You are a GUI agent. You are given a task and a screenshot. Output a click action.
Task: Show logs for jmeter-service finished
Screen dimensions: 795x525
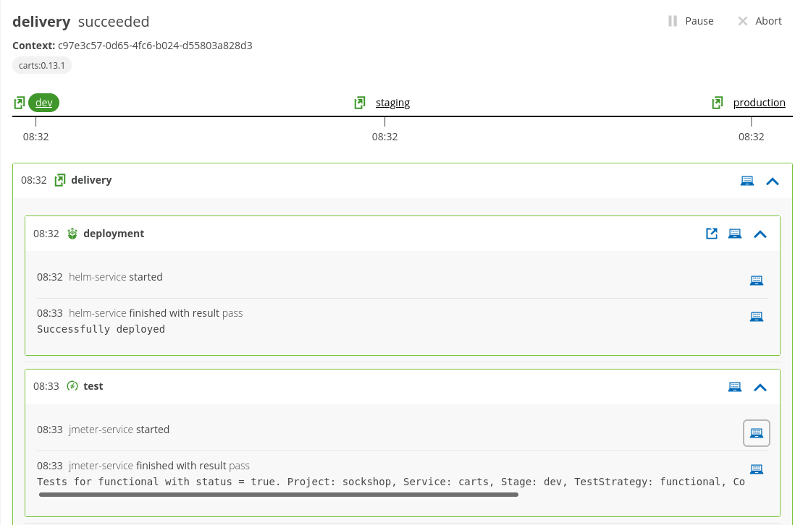tap(757, 469)
